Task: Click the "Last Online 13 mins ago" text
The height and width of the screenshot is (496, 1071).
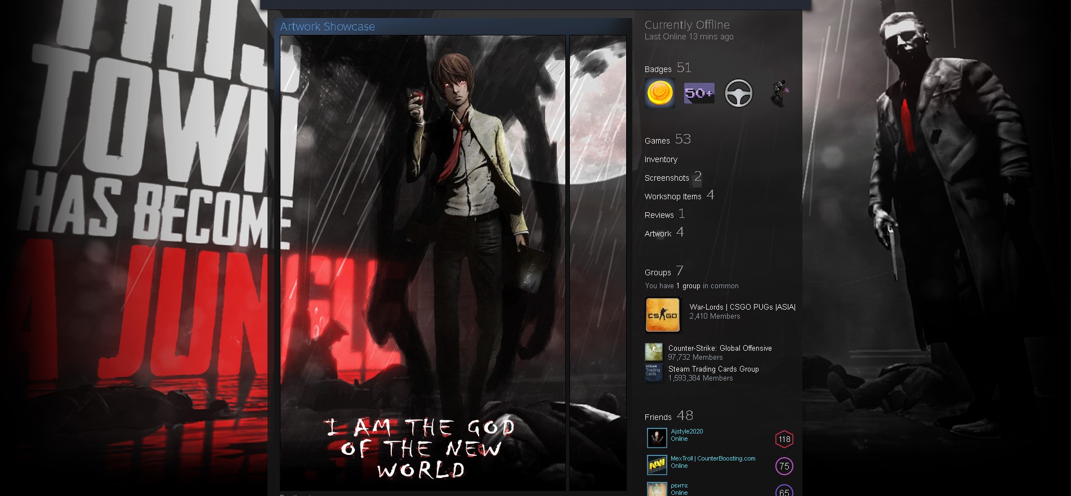Action: [689, 37]
